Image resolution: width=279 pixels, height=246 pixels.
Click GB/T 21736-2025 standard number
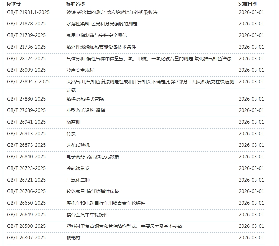26,47
